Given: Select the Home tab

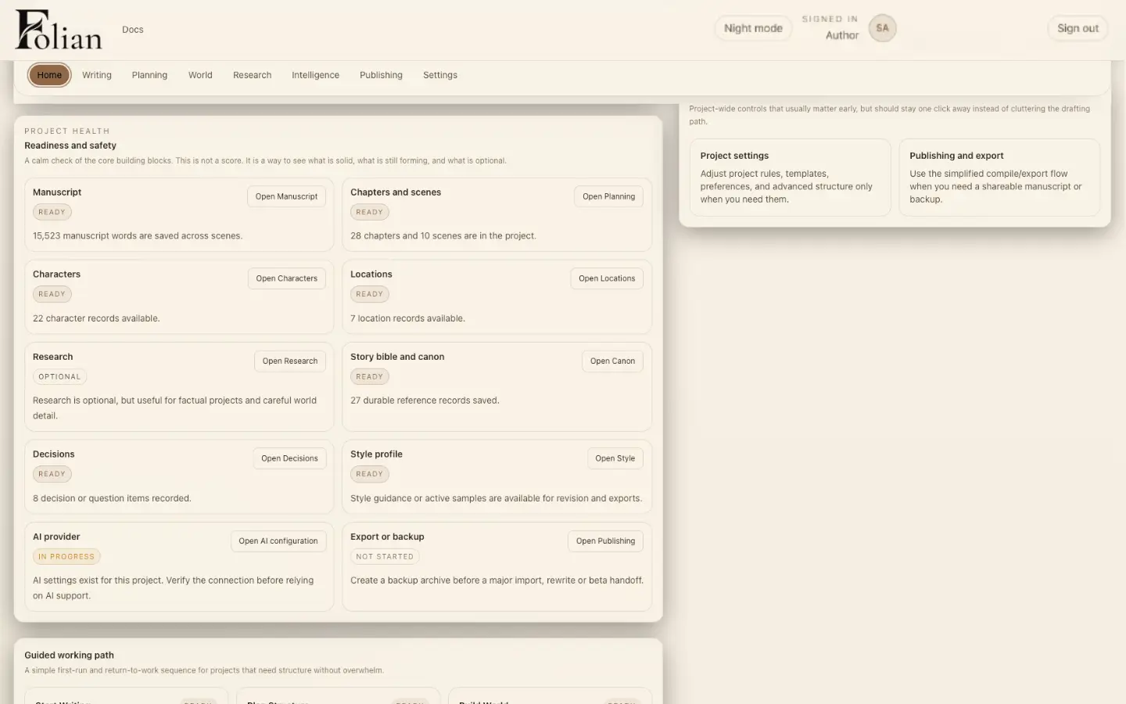Looking at the screenshot, I should click(49, 75).
